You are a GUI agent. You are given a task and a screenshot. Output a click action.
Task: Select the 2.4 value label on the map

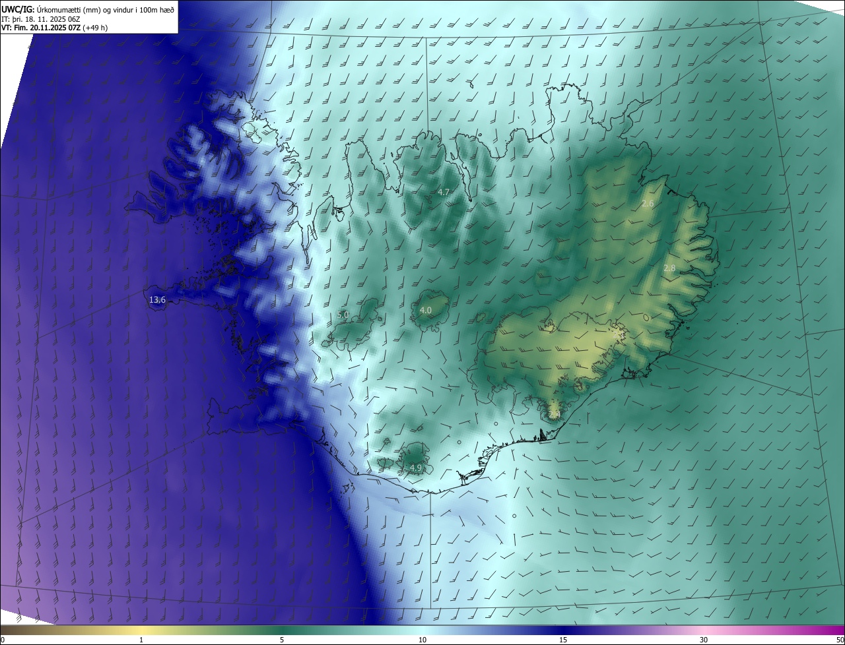pyautogui.click(x=555, y=414)
